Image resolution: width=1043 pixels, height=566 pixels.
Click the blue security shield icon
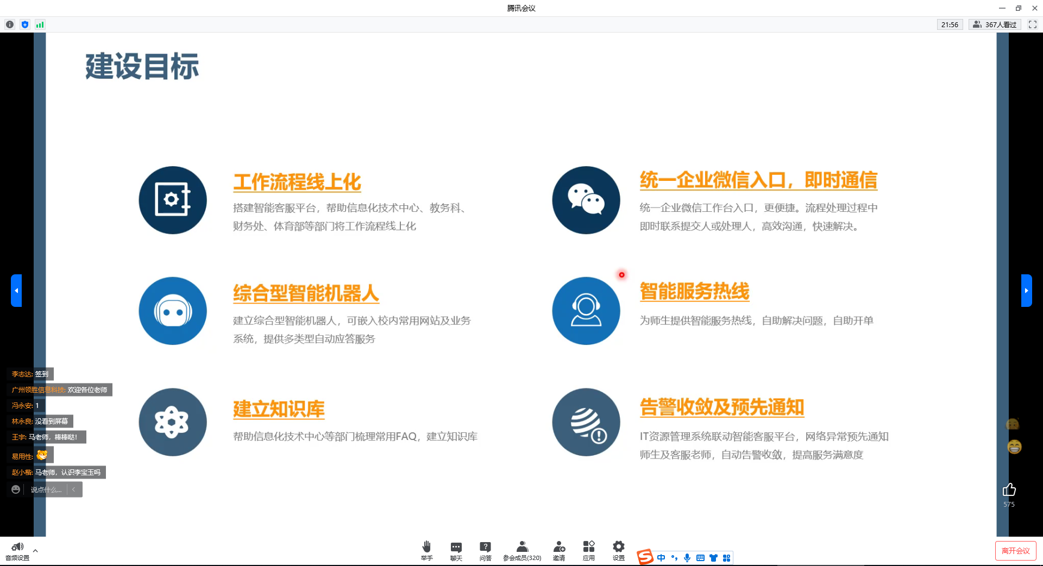pos(25,24)
